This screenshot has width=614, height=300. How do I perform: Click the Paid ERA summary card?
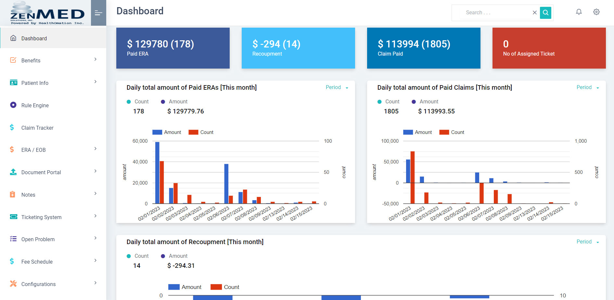(x=173, y=48)
